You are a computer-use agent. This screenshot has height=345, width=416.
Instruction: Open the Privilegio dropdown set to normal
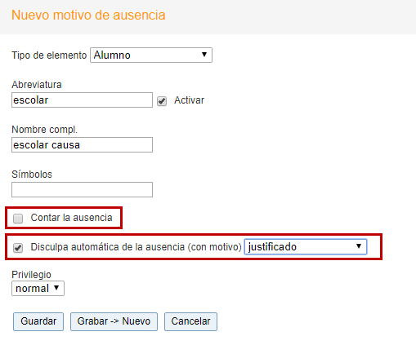tap(38, 289)
